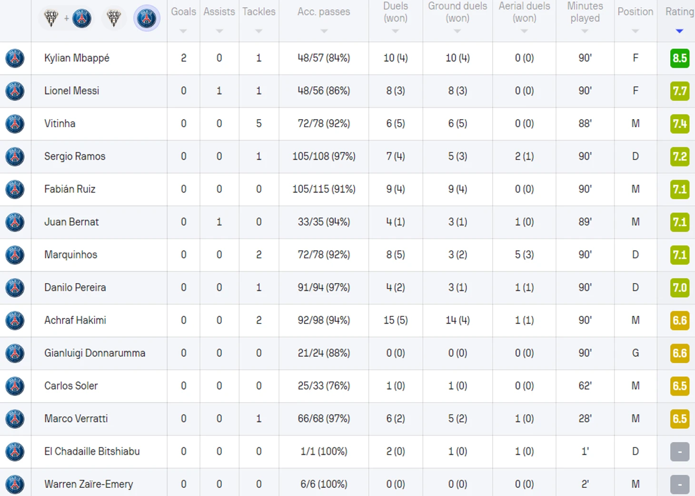The image size is (695, 496).
Task: Select the combined both-teams filter icon
Action: point(67,18)
